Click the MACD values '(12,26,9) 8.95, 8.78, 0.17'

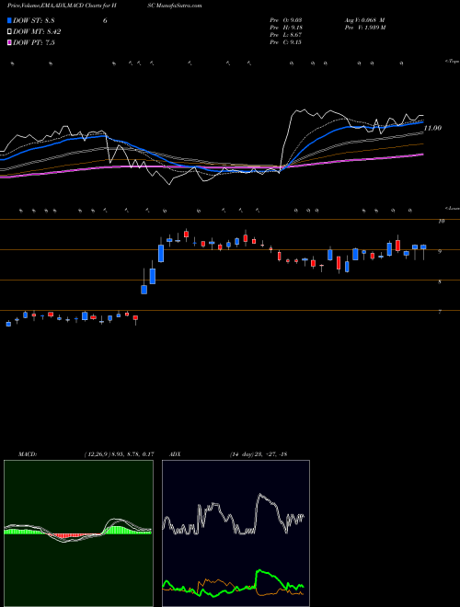120,454
